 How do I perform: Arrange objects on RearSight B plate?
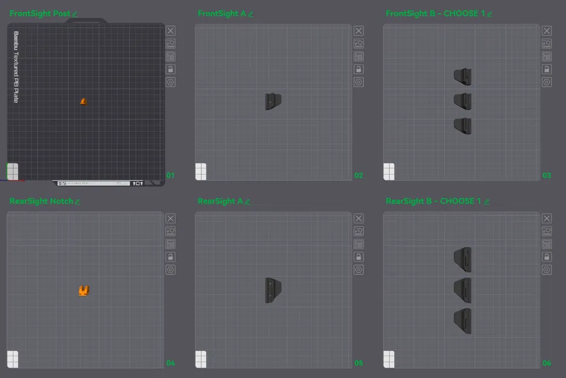click(547, 244)
